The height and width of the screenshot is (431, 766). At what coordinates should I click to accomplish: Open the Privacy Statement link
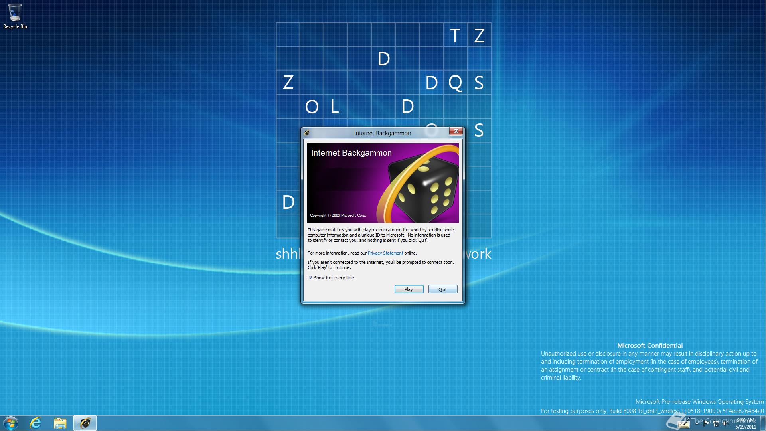(385, 253)
